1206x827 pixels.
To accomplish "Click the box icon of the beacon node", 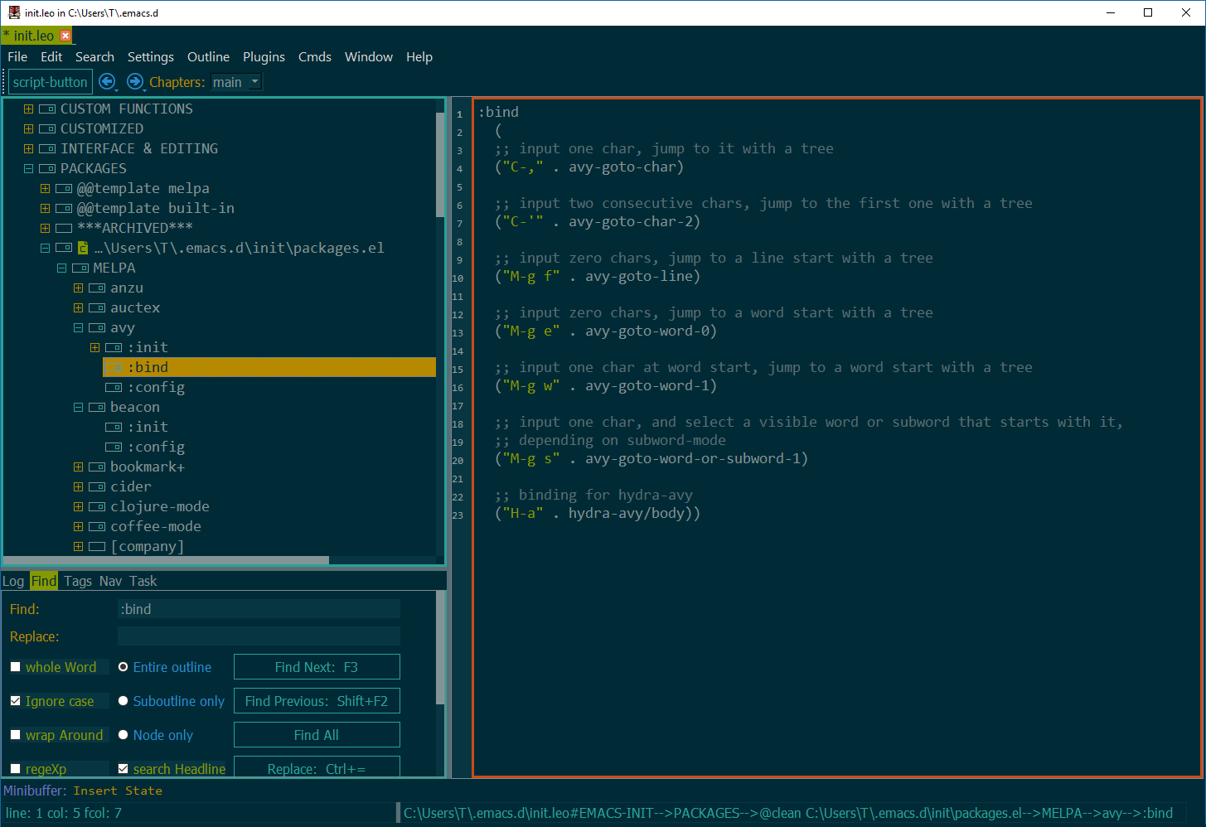I will point(97,408).
